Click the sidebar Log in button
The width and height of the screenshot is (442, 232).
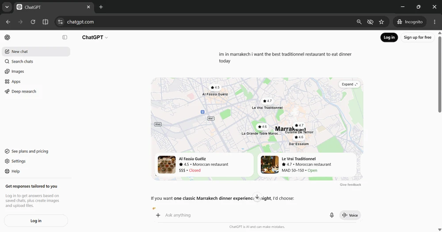36,221
